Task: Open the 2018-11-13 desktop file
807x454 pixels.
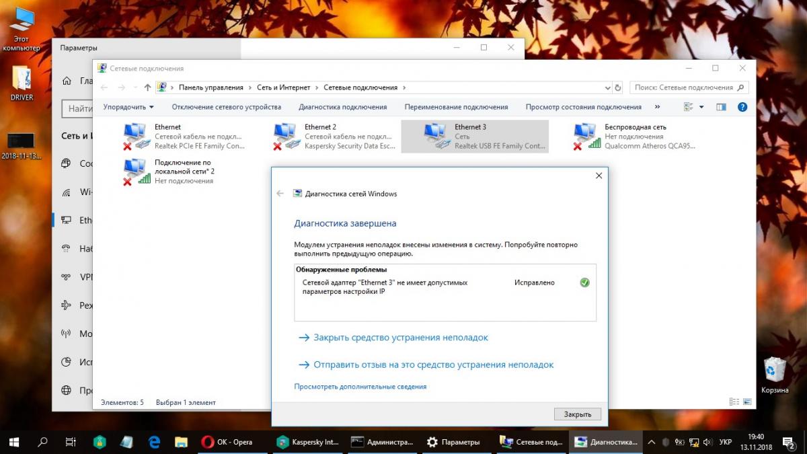Action: [21, 146]
